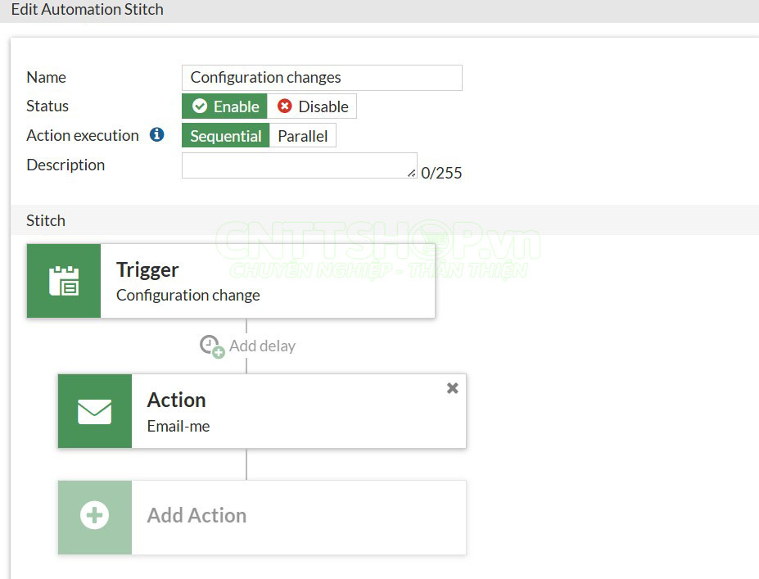Image resolution: width=759 pixels, height=579 pixels.
Task: Click the plus icon in Add Action box
Action: 94,516
